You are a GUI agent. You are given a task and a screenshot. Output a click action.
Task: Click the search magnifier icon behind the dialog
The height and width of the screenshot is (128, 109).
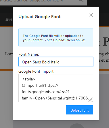tap(81, 1)
